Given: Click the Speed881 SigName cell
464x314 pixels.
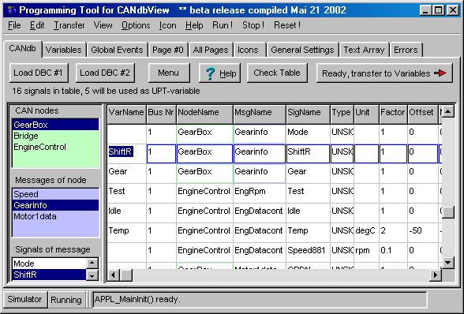Looking at the screenshot, I should coord(308,252).
